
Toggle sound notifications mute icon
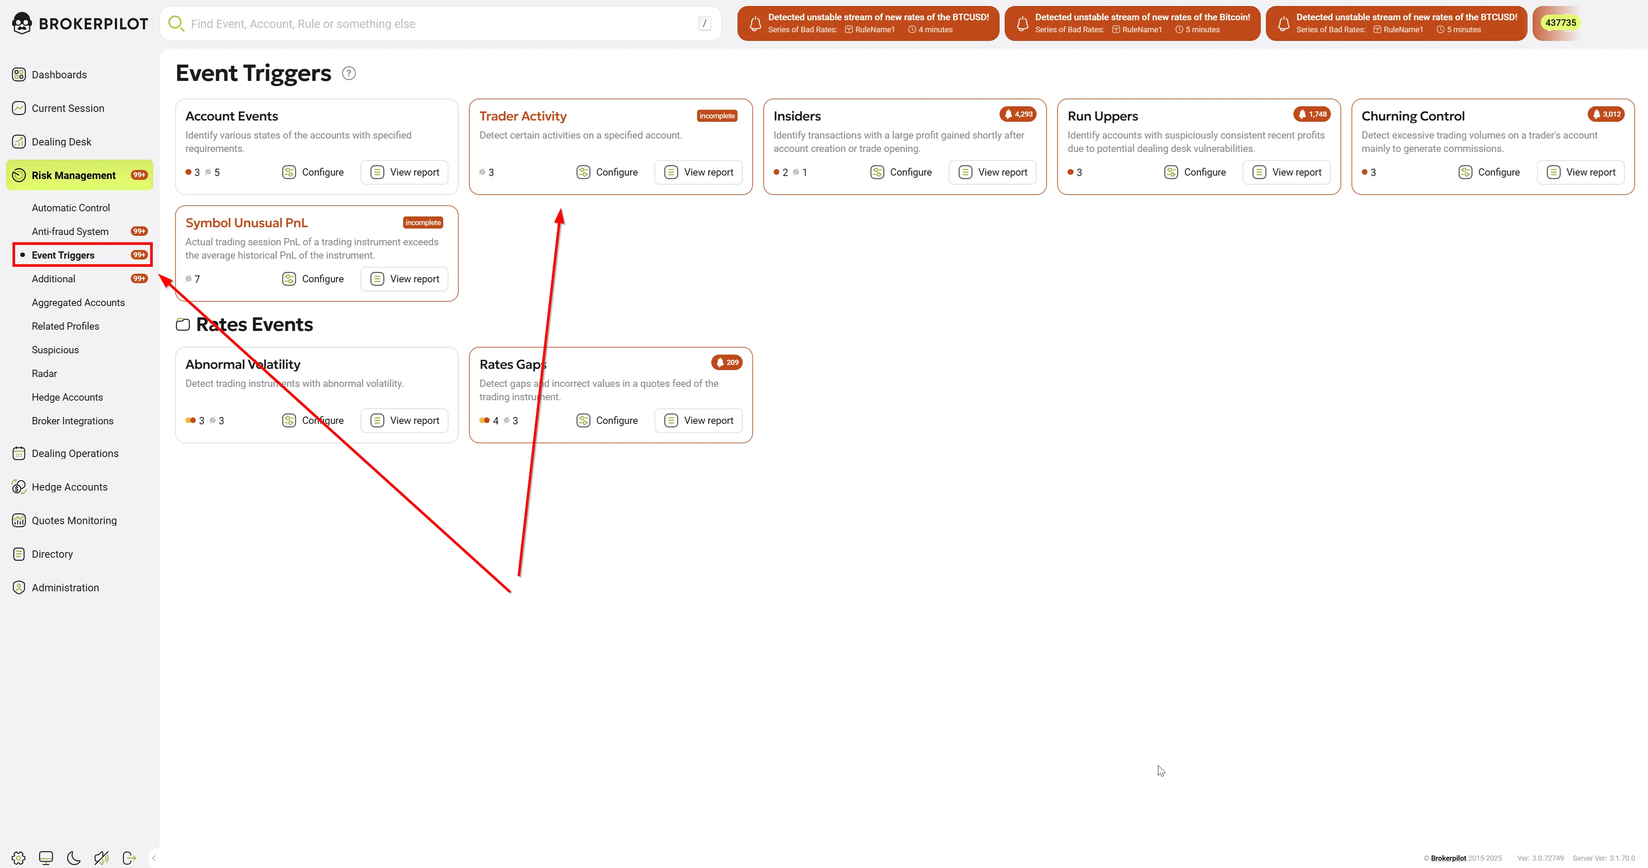tap(101, 858)
